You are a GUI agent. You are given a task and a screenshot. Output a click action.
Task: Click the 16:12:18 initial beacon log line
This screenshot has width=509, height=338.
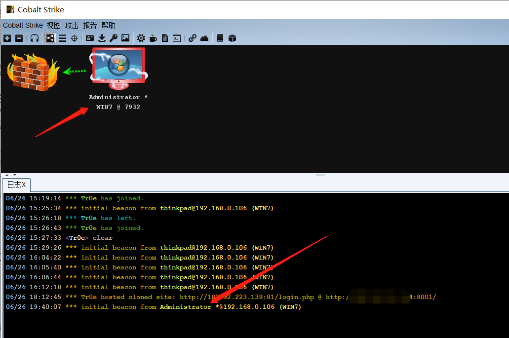click(x=140, y=287)
